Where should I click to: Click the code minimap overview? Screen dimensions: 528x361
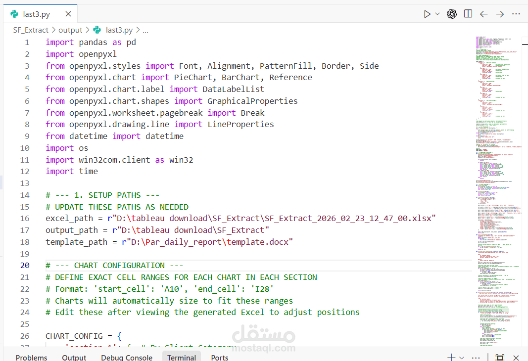498,192
